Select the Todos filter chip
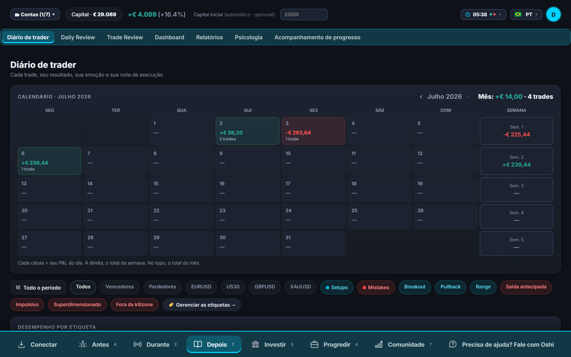This screenshot has width=571, height=357. (83, 287)
